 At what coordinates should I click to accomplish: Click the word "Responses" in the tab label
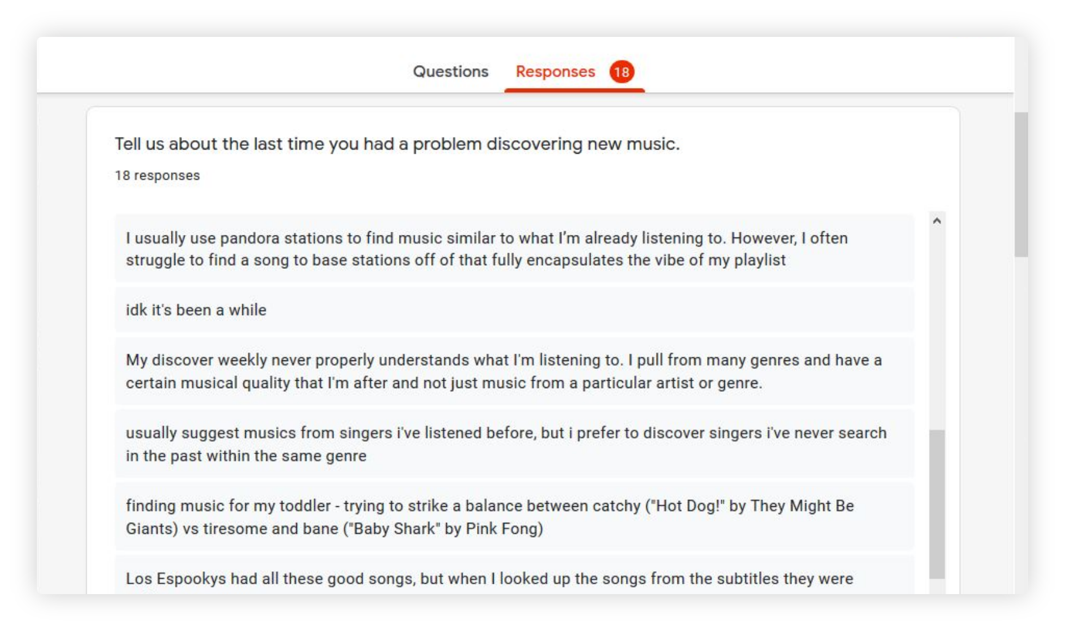[555, 71]
